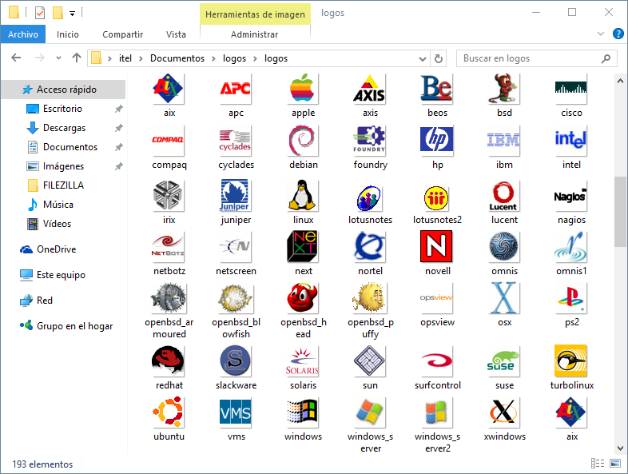Viewport: 628px width, 474px height.
Task: Open the Inicio ribbon tab
Action: [68, 34]
